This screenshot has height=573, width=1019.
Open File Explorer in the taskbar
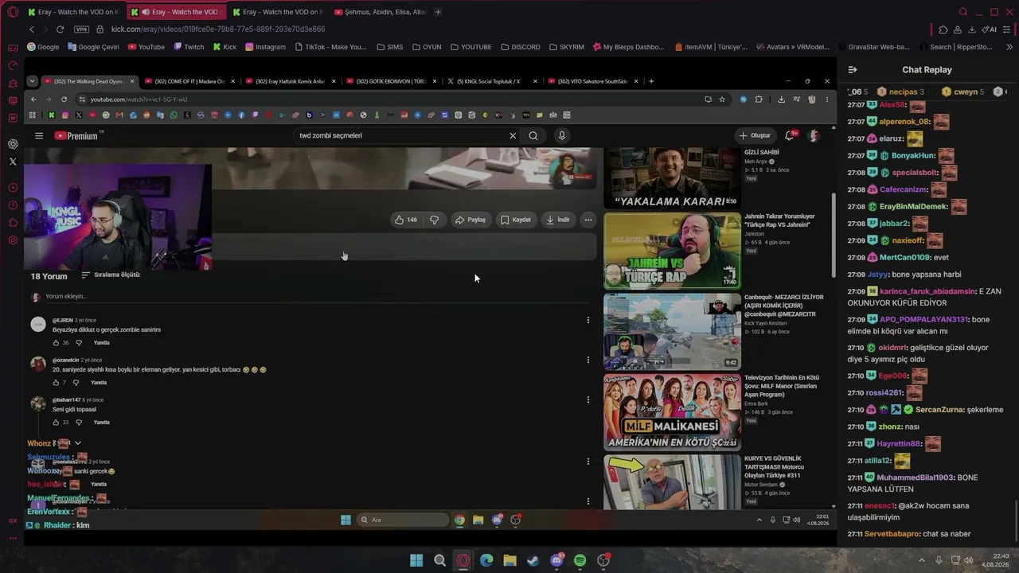509,560
